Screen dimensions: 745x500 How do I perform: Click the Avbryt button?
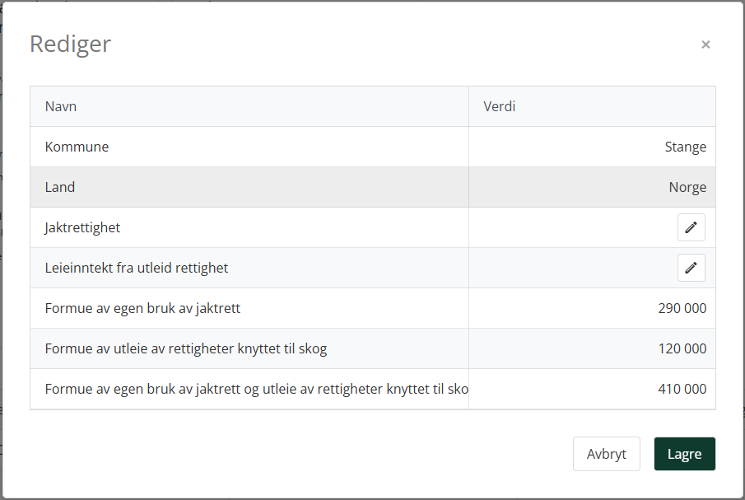(x=606, y=454)
